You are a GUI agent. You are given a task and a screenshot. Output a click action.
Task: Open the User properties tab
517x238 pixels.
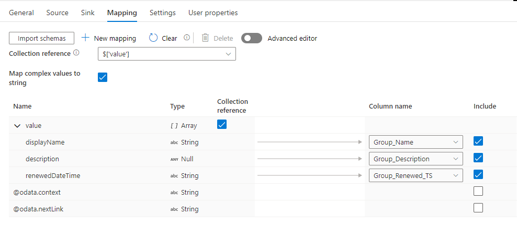click(213, 13)
